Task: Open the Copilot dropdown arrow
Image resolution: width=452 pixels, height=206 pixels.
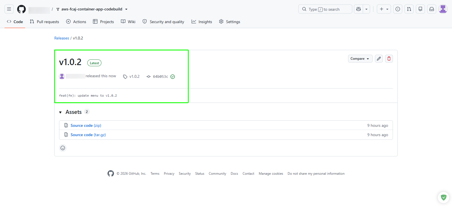Action: coord(366,9)
